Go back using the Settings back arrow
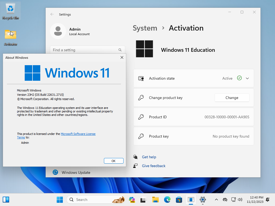Screen dimensions: 275x206 tap(52, 14)
